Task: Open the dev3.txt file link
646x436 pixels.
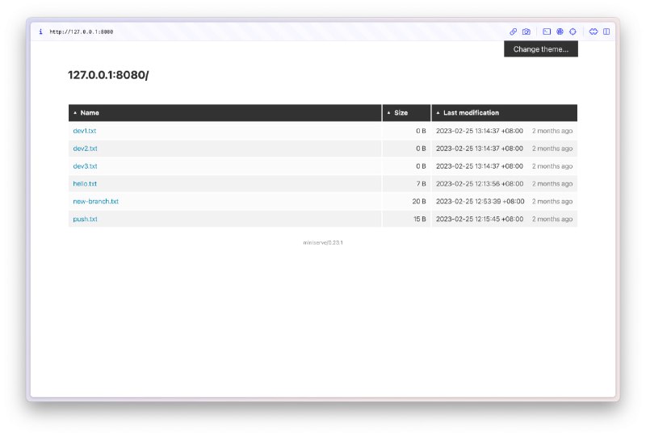Action: (x=85, y=166)
